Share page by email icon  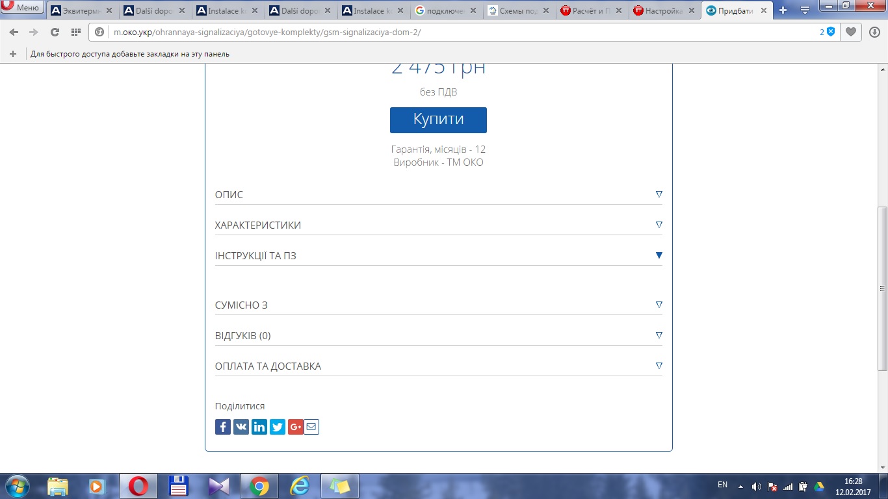coord(311,427)
